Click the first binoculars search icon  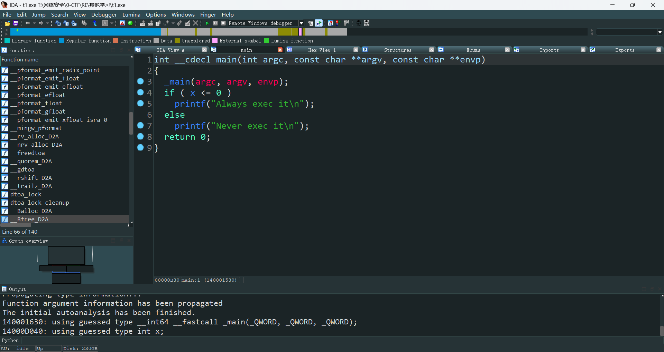[x=58, y=23]
